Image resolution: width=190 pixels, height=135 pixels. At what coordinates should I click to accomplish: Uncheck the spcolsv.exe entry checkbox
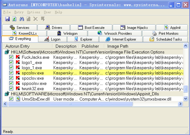11,73
